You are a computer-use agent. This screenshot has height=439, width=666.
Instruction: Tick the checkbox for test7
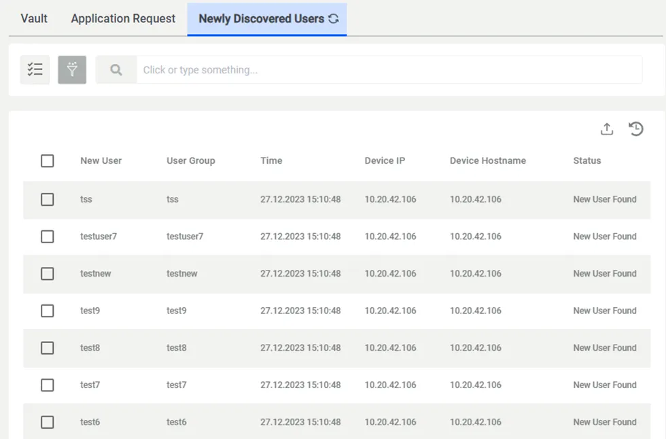(x=47, y=385)
